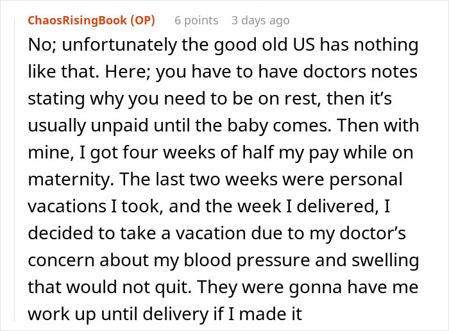This screenshot has height=331, width=449.
Task: Click the word "unfortunately" in the comment
Action: tap(110, 47)
